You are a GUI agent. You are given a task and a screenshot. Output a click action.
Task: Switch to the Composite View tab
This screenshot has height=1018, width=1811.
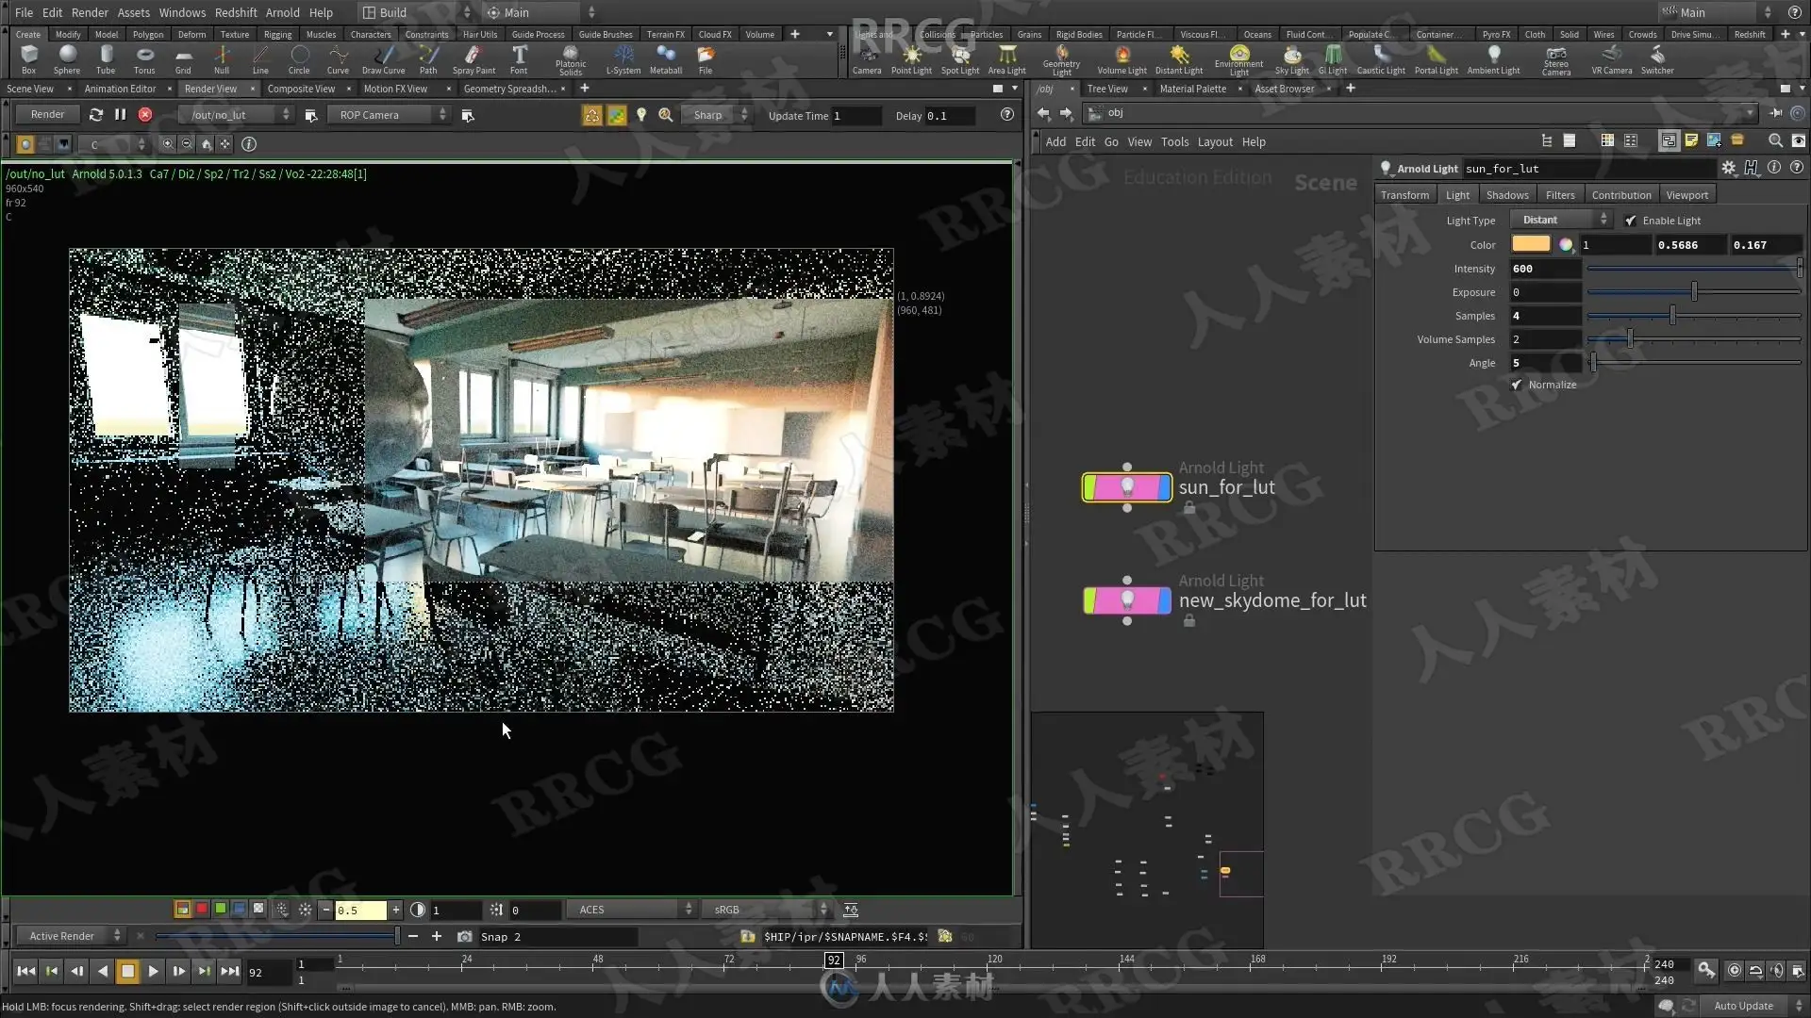(x=301, y=89)
